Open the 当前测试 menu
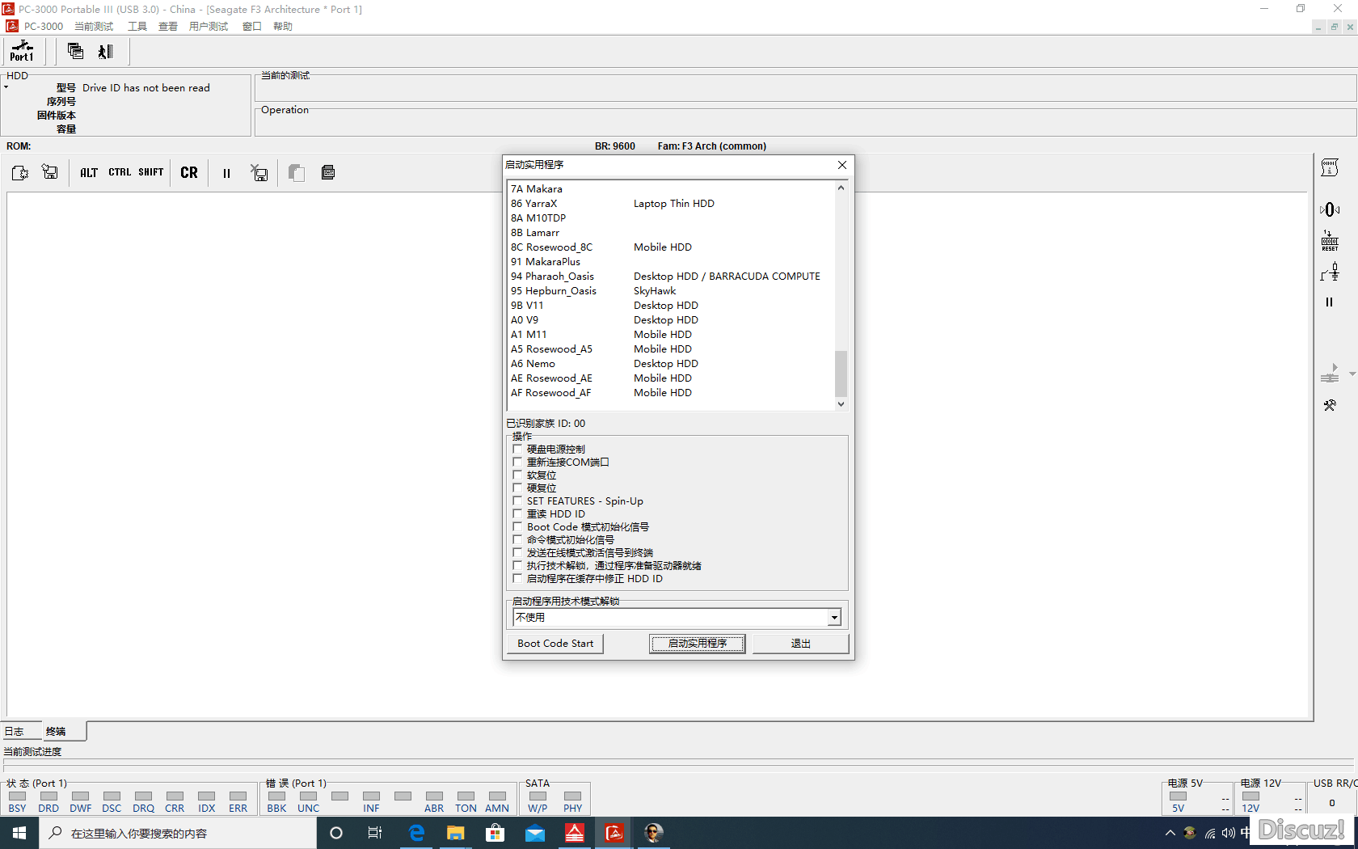1358x849 pixels. pos(94,27)
